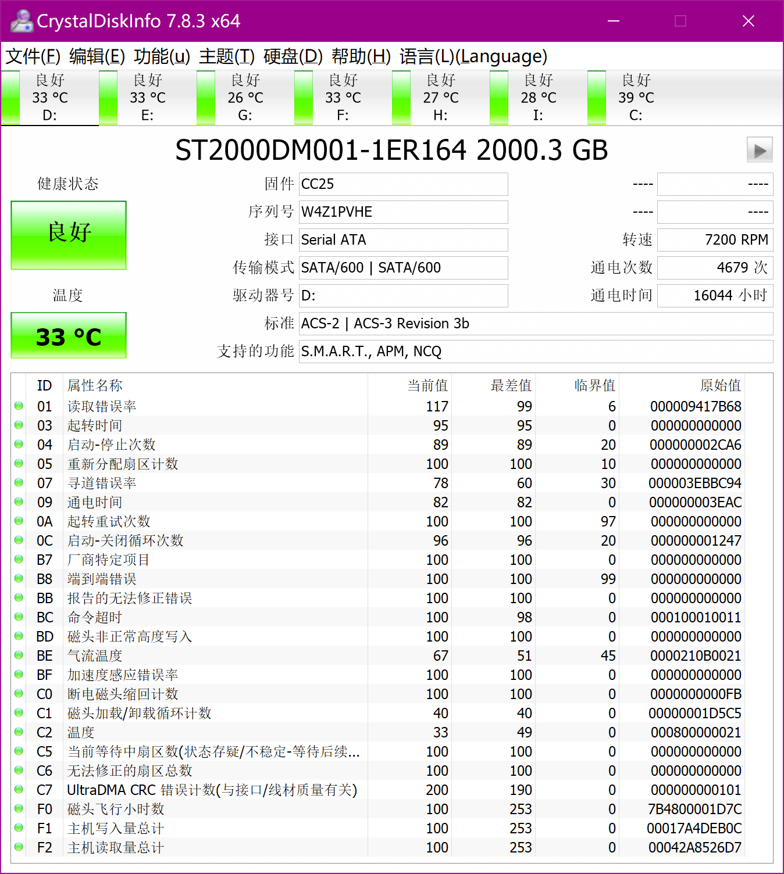Click the S.M.A.R.T., APM, NCQ features field
Screen dimensions: 784x874
[x=536, y=352]
